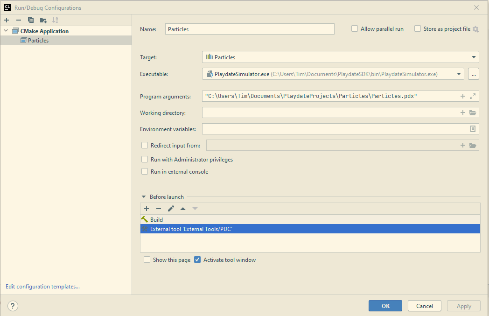Select the Build before-launch task
489x316 pixels.
point(310,219)
